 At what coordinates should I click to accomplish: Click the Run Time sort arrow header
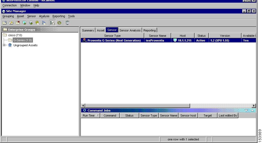(x=90, y=116)
